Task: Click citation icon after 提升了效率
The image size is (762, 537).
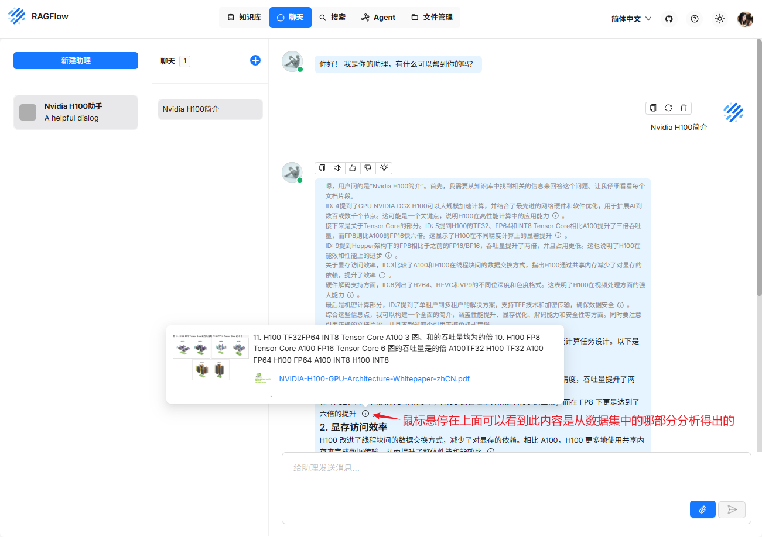Action: 382,275
